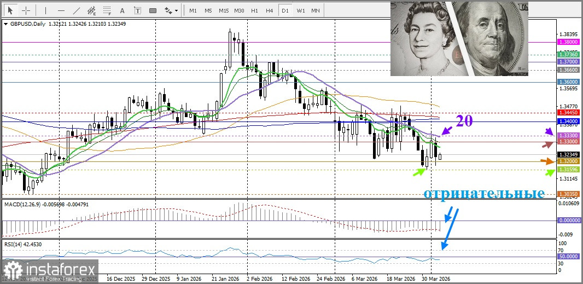Screen dimensions: 583x284
Task: Click the purple 1.33300 price label
Action: coord(568,136)
